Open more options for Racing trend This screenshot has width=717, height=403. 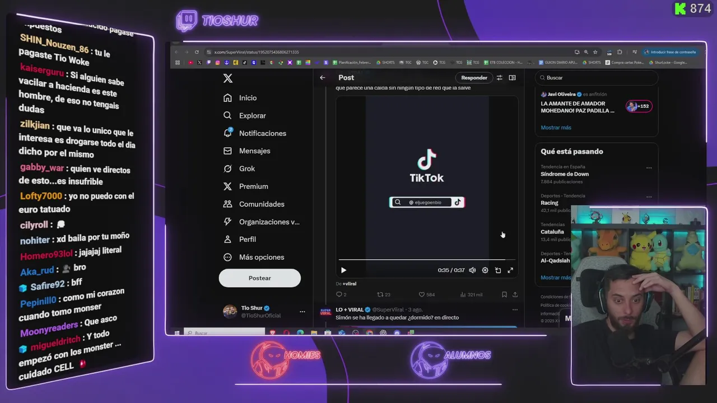649,197
